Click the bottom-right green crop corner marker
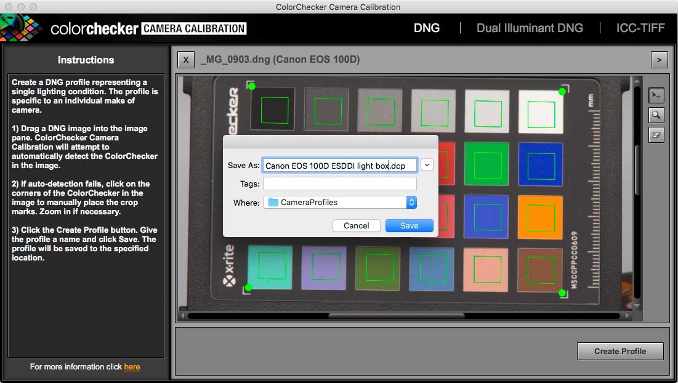 (x=562, y=293)
